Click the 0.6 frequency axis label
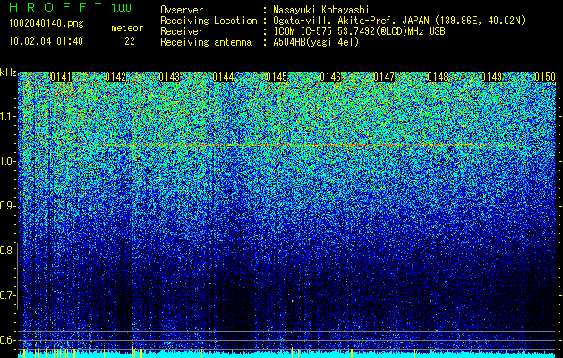This screenshot has height=358, width=563. [x=8, y=340]
